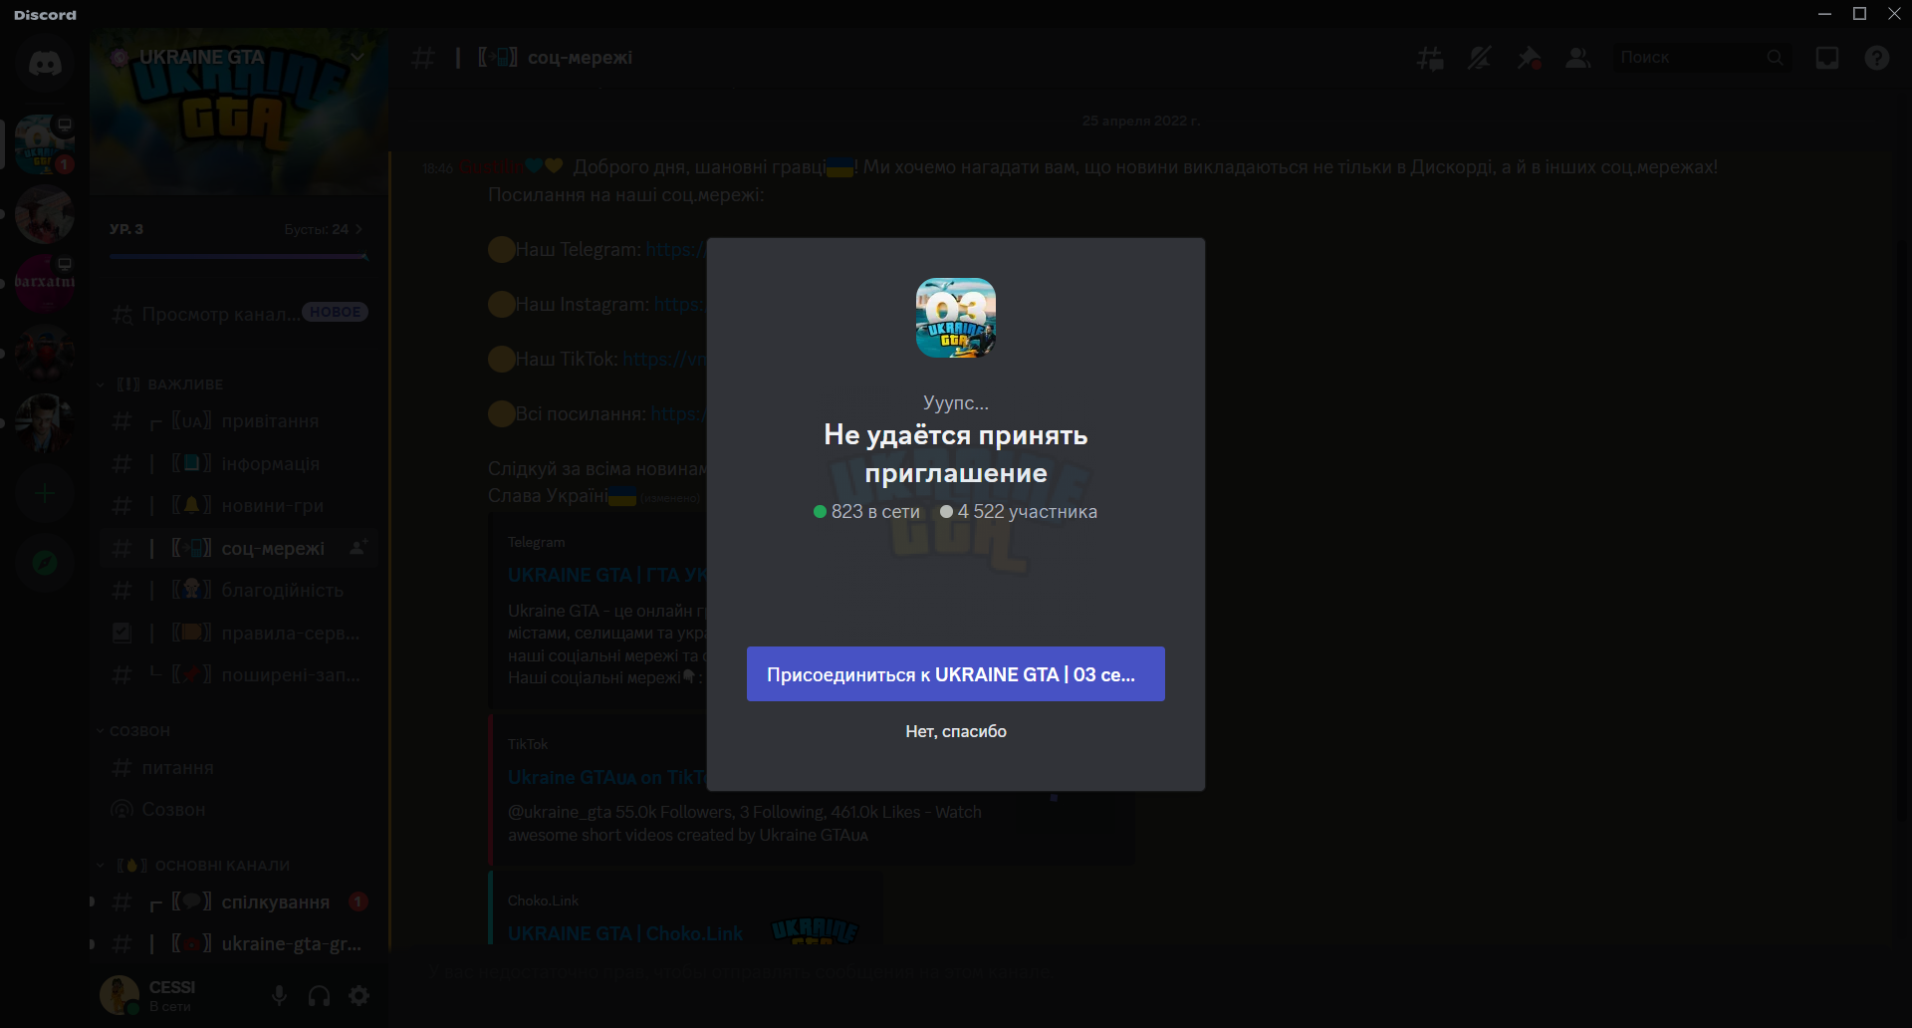Minimize the Discord window
Screen dimensions: 1912x1028
click(x=1824, y=14)
